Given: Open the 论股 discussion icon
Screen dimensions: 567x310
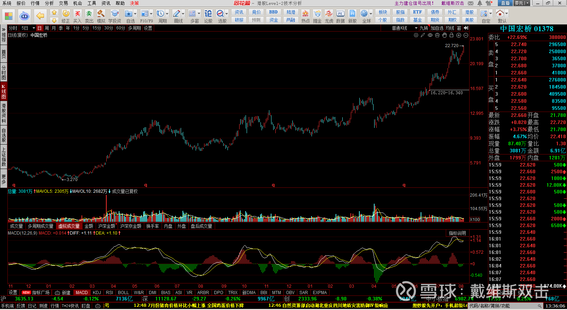Looking at the screenshot, I should click(208, 13).
